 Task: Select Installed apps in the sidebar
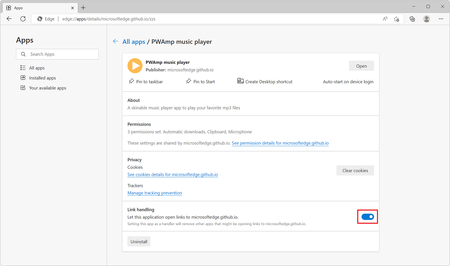click(38, 78)
